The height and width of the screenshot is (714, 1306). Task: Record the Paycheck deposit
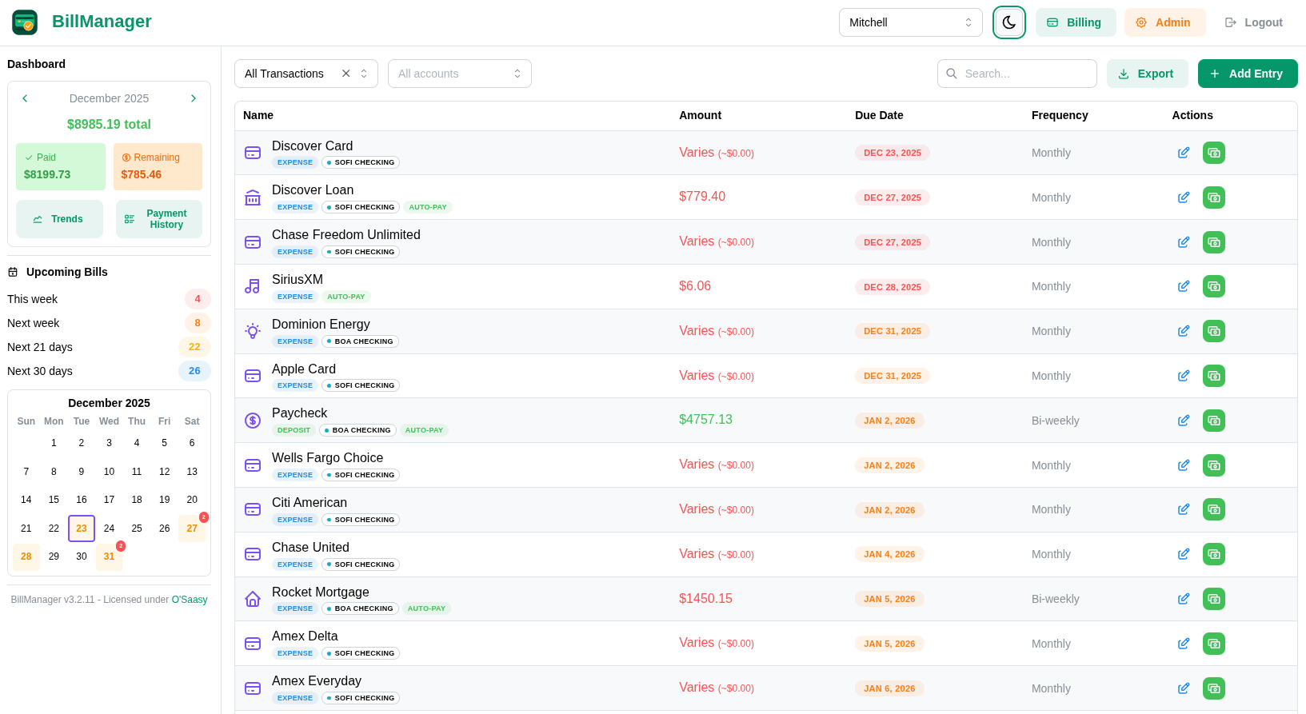(x=1214, y=421)
